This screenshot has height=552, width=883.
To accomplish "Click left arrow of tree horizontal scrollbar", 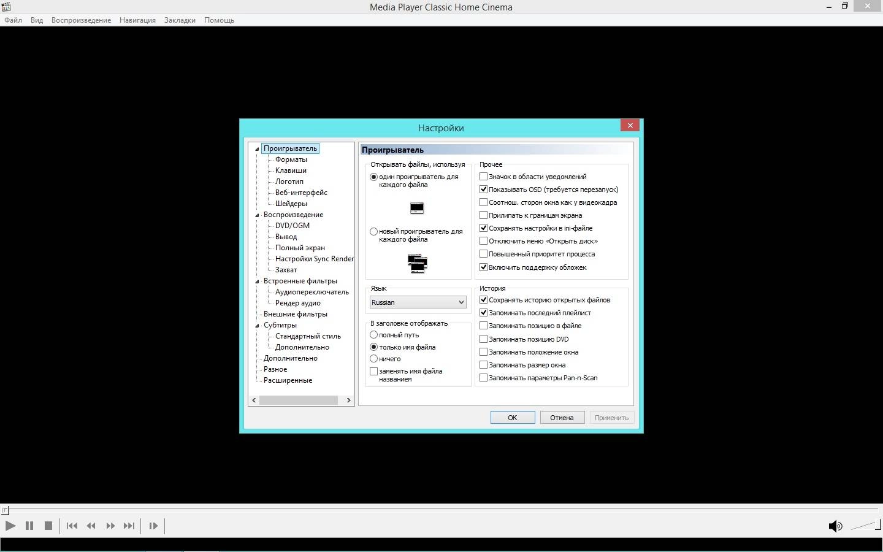I will point(254,401).
